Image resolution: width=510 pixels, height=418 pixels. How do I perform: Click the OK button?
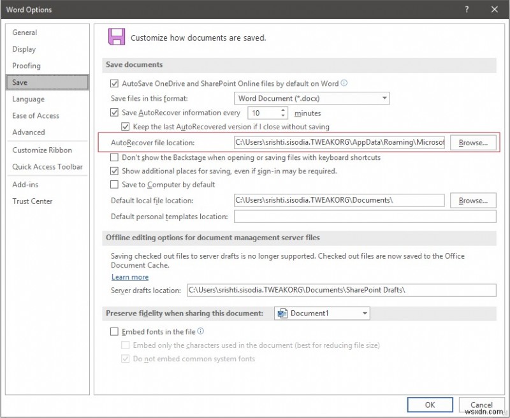[x=430, y=405]
